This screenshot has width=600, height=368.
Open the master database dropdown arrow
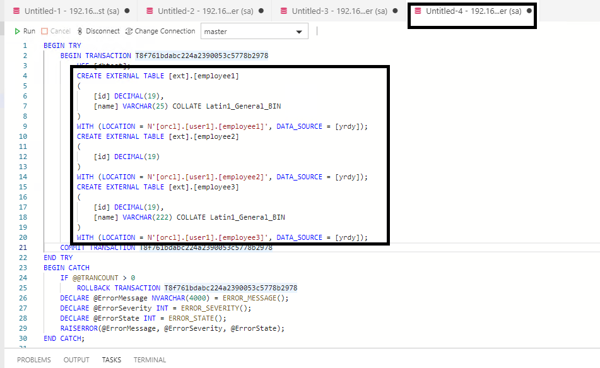299,32
